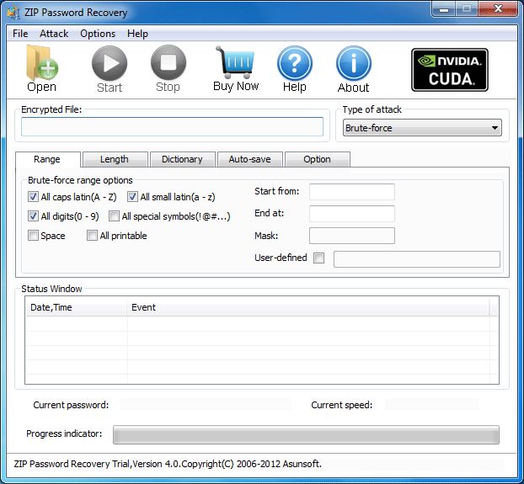This screenshot has height=484, width=524.
Task: Click the Open folder icon
Action: click(40, 63)
